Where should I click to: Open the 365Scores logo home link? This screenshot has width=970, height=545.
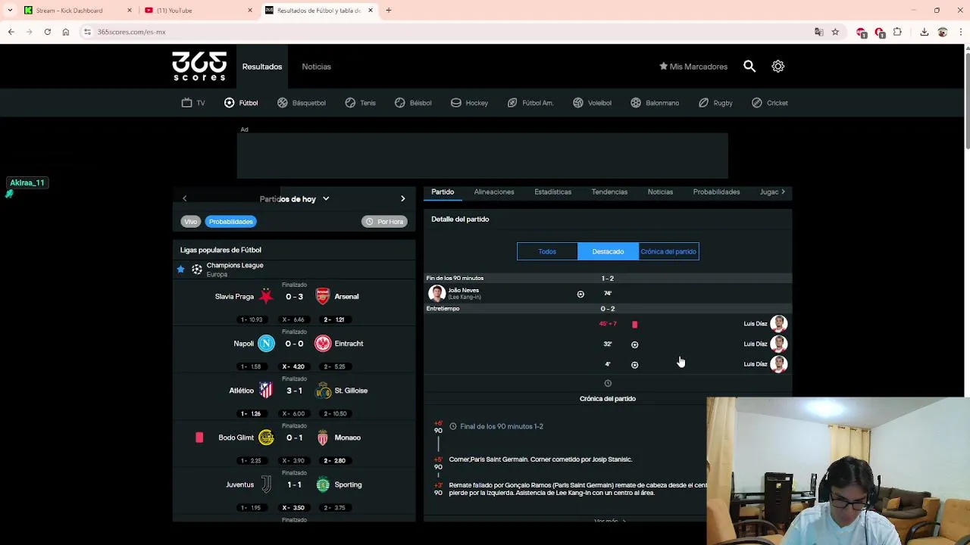pyautogui.click(x=199, y=66)
